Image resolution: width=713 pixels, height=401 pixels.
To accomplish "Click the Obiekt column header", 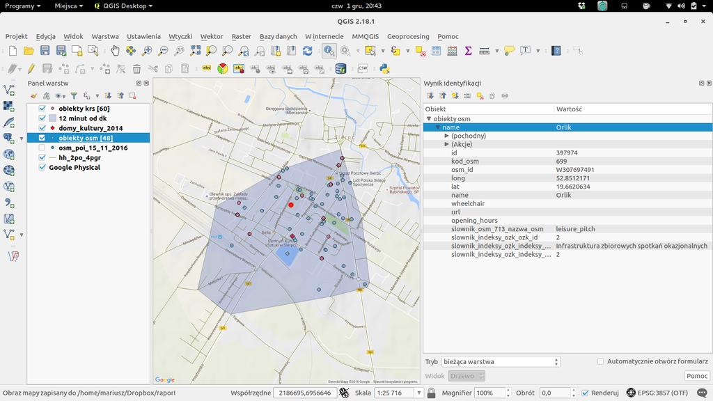I will click(488, 109).
